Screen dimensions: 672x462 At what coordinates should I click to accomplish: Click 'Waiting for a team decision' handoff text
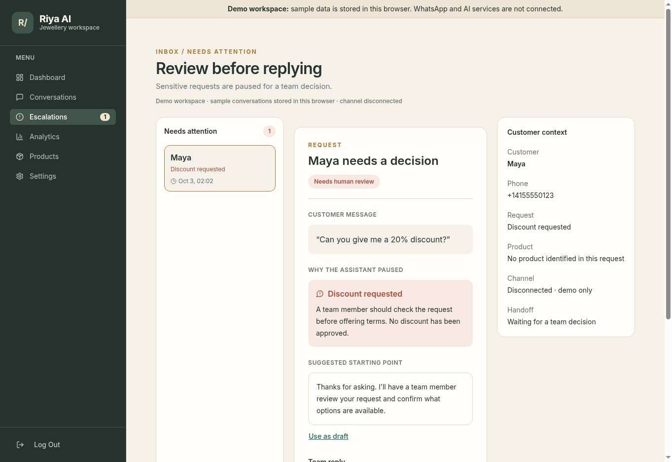click(552, 322)
